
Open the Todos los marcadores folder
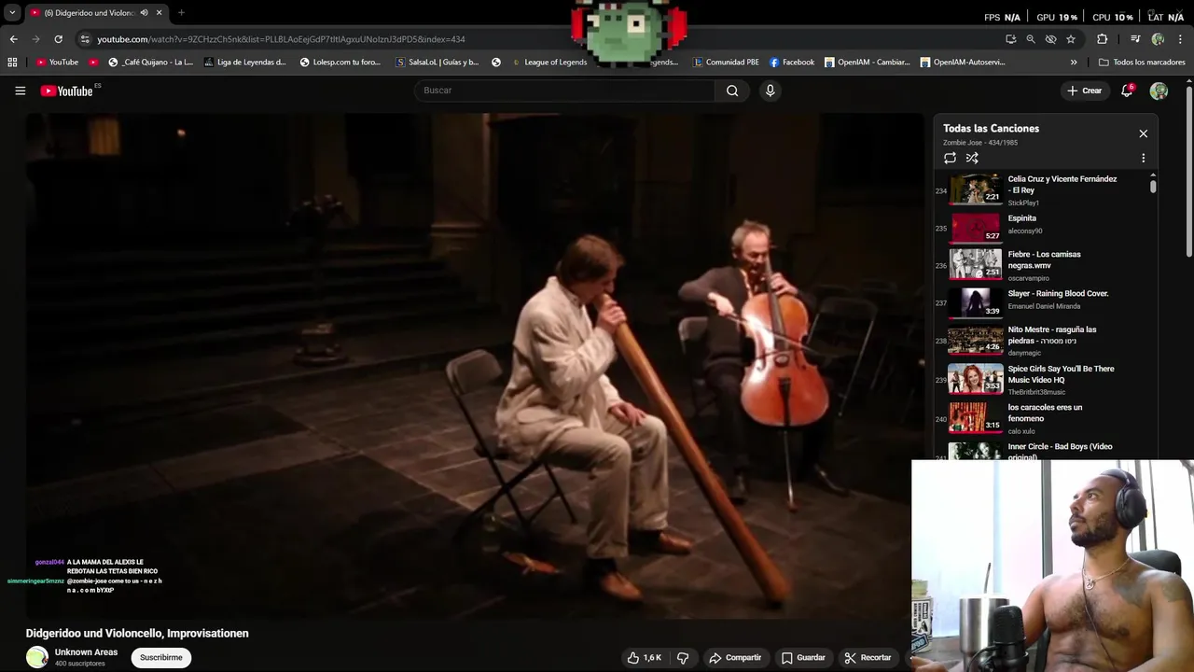[x=1142, y=63]
